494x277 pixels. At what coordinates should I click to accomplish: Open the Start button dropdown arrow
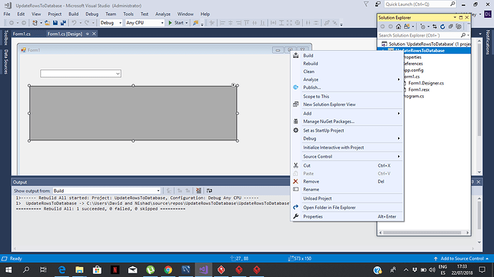[x=187, y=23]
